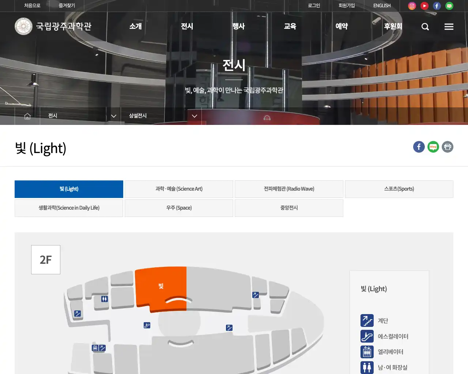Click the 로그인 link
The image size is (468, 374).
coord(314,6)
